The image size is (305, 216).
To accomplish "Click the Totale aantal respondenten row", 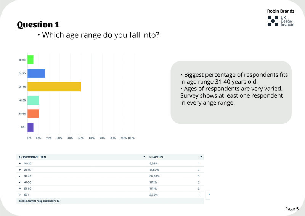I will [40, 201].
